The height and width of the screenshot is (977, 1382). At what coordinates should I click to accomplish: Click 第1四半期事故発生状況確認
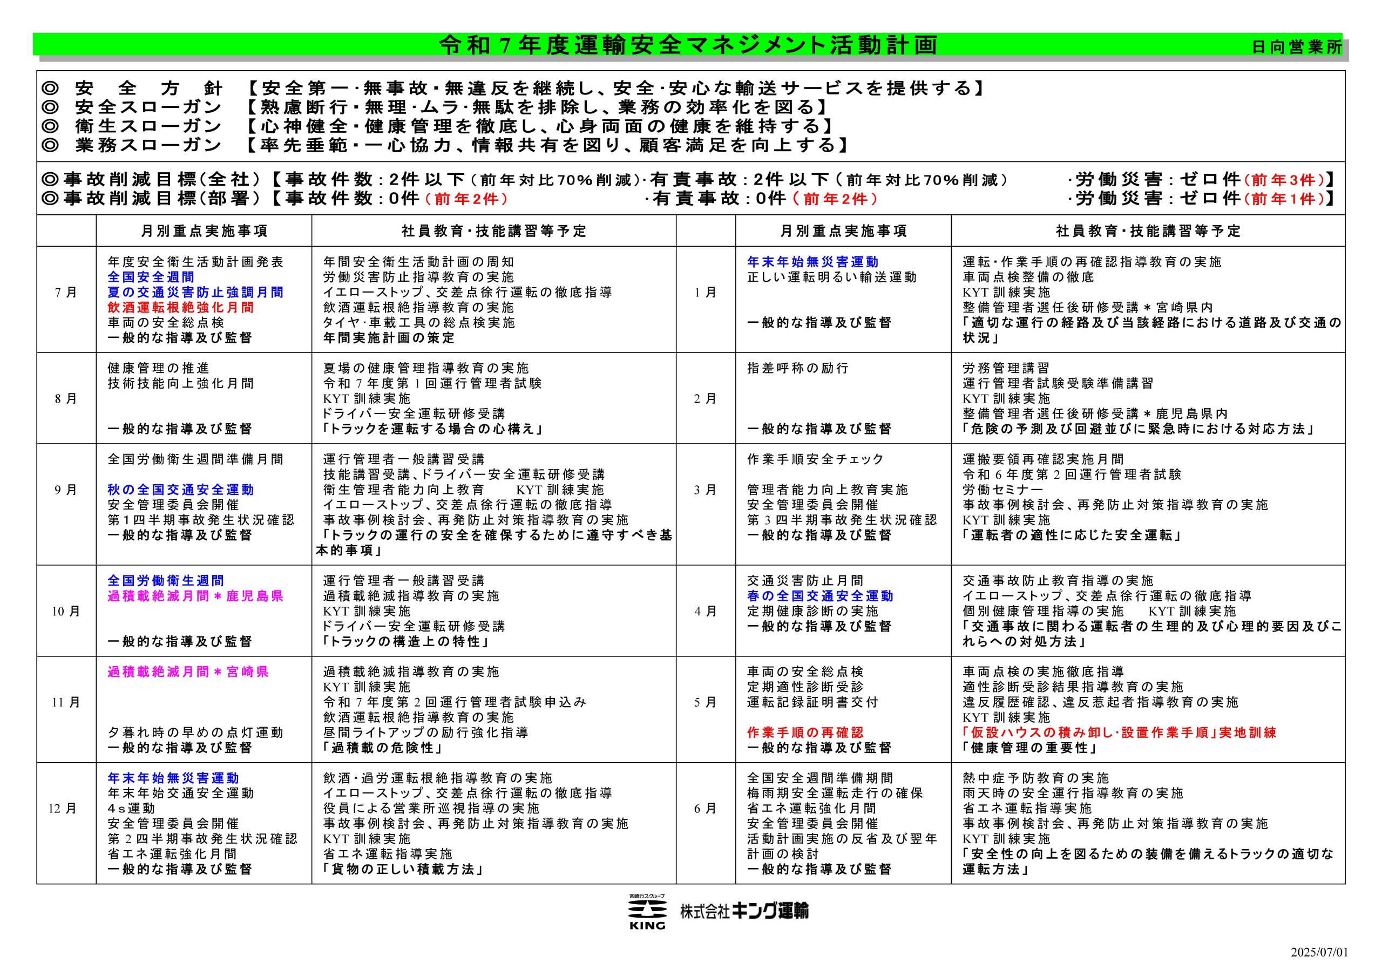pos(201,520)
